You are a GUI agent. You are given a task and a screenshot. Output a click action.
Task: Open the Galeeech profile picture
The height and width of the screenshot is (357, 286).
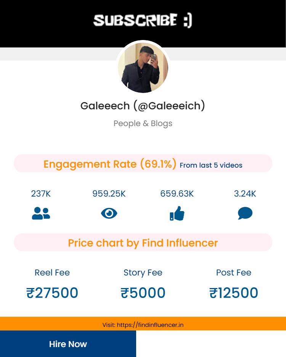(143, 67)
